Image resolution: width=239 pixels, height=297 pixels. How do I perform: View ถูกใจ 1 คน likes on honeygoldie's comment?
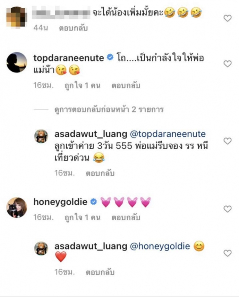click(82, 217)
